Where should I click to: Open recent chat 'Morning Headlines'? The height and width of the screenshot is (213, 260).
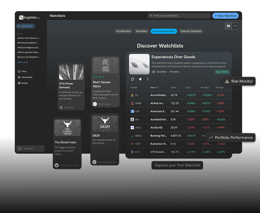28,43
